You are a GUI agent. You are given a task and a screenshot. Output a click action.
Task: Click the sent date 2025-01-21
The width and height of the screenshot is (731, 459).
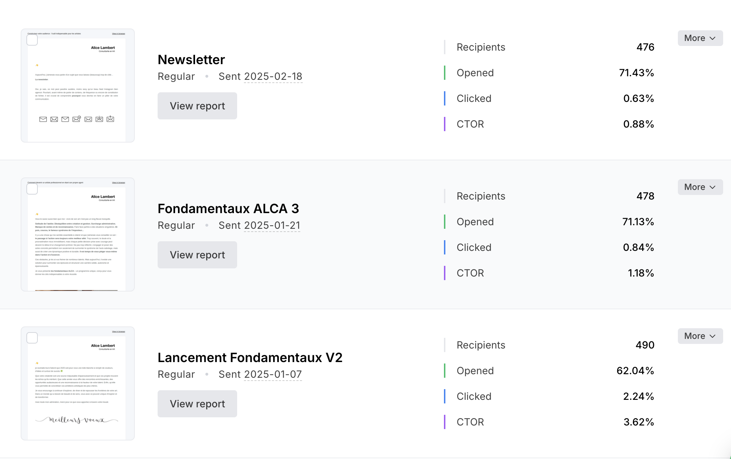pos(272,225)
